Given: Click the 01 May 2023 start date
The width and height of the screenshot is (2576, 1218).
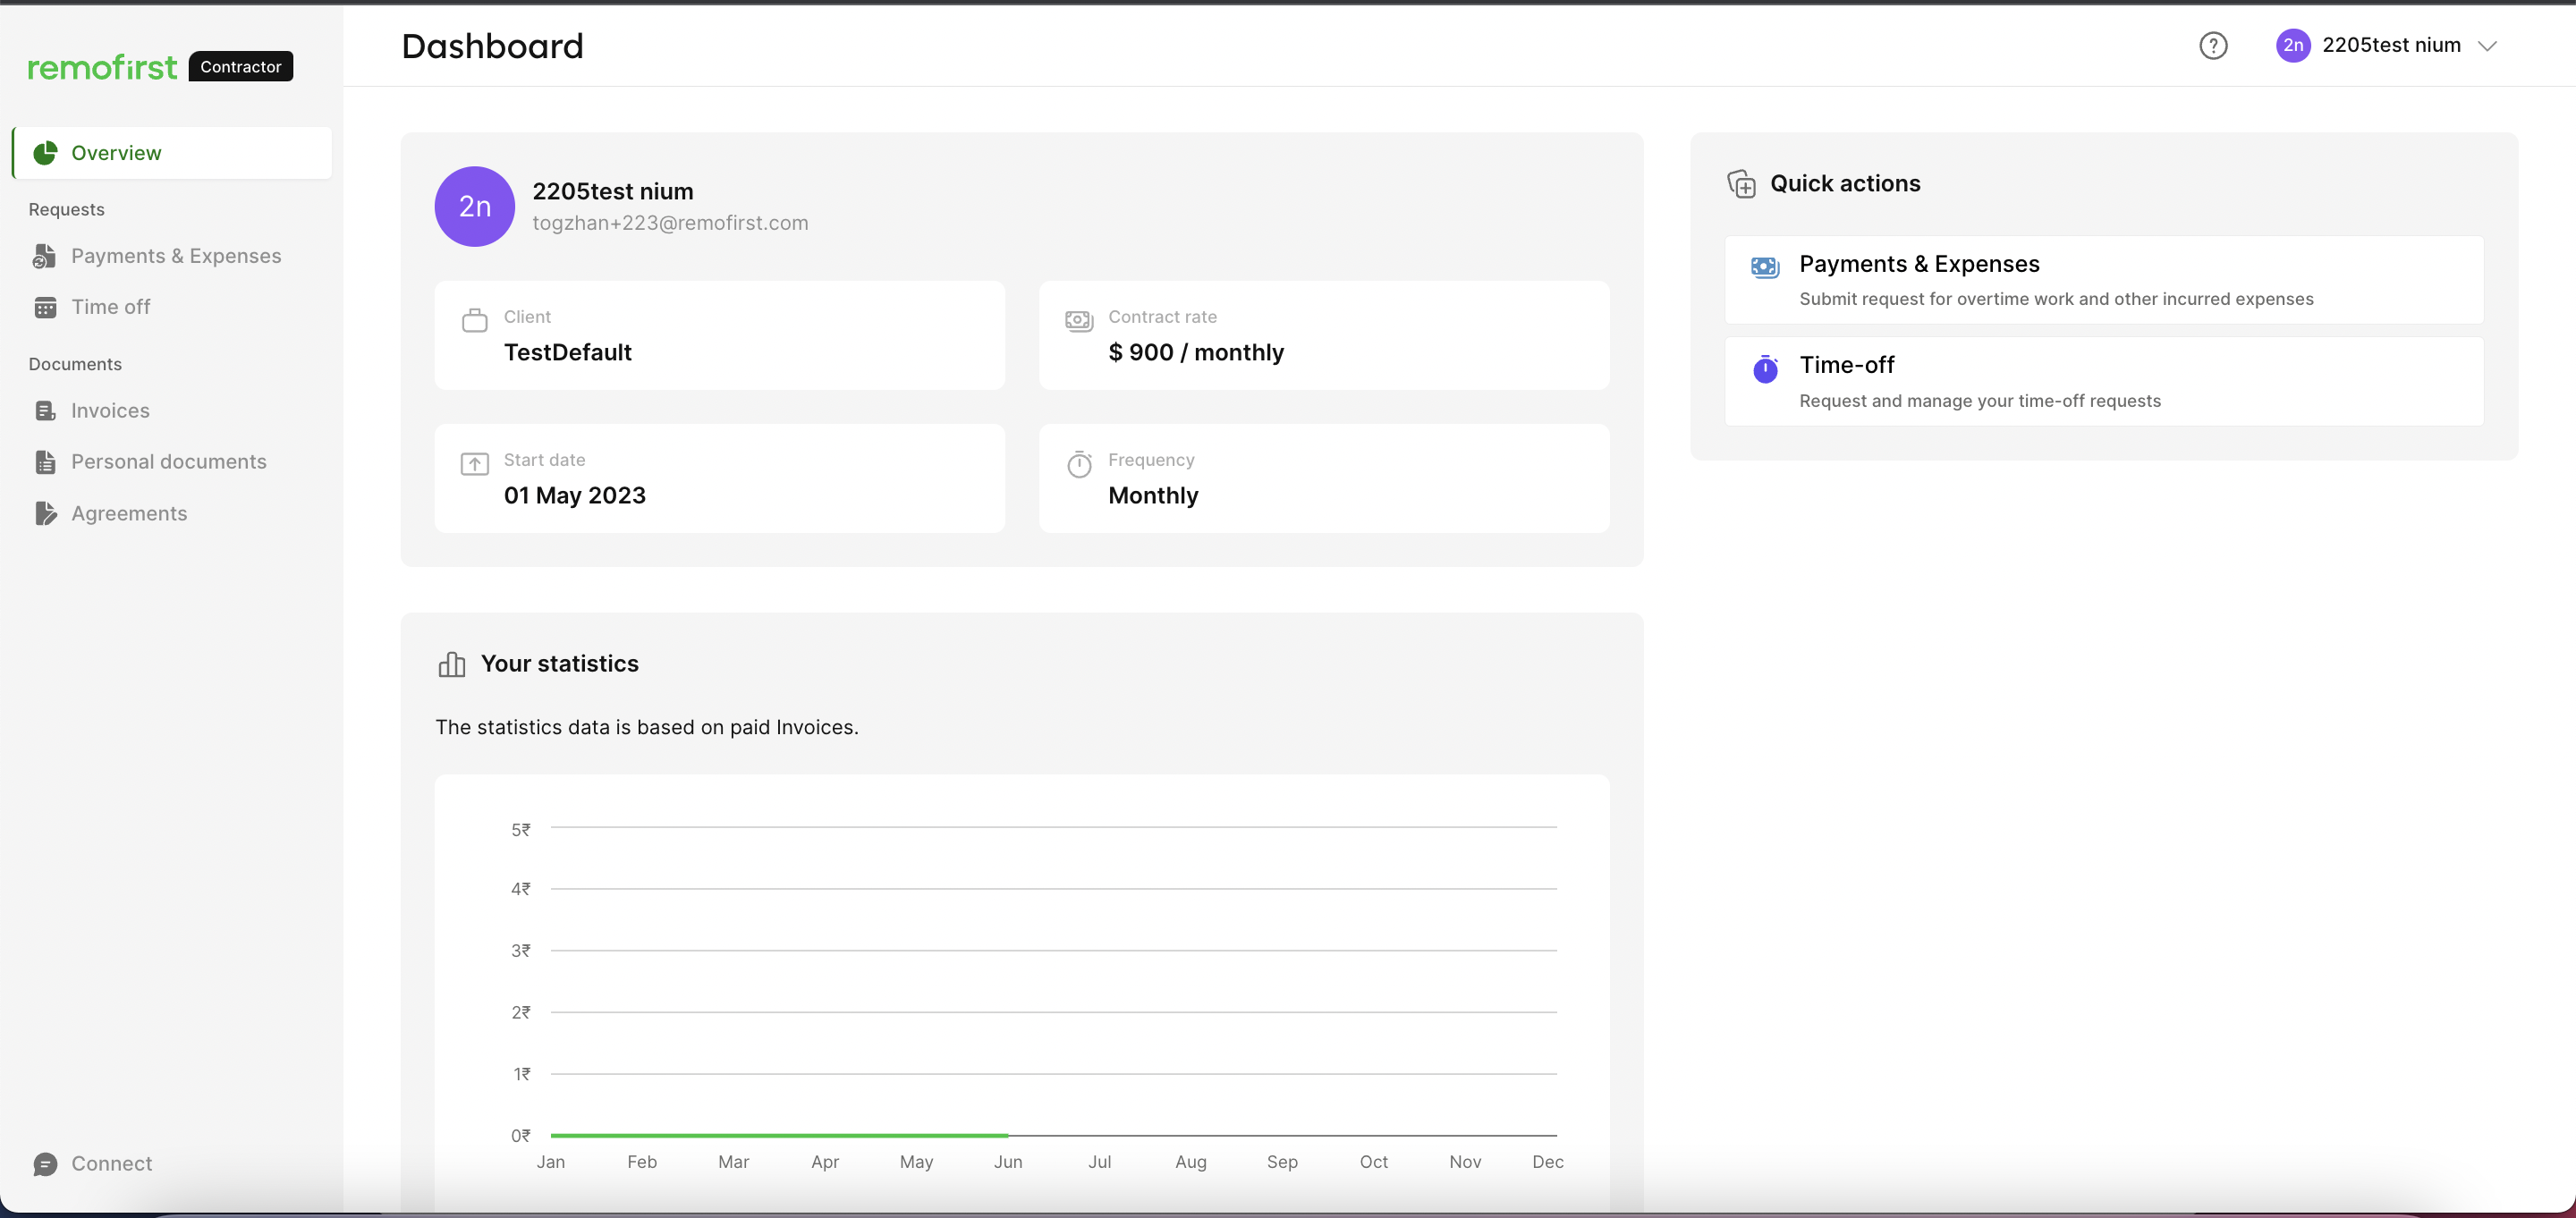Looking at the screenshot, I should tap(574, 495).
